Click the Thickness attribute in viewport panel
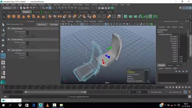Viewport: 192px width, 108px height. click(x=131, y=72)
